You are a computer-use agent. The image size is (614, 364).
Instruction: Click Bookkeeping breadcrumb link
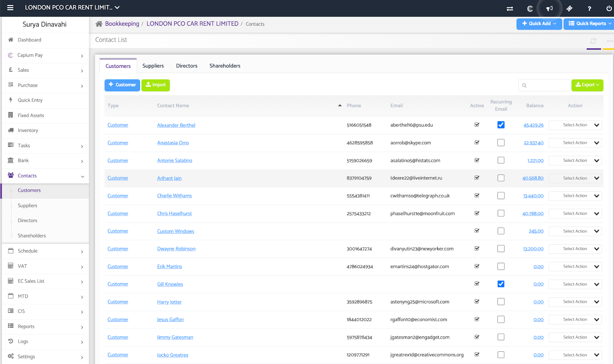[122, 24]
